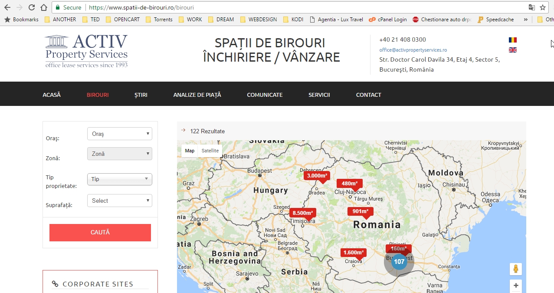Image resolution: width=554 pixels, height=293 pixels.
Task: Select the 3.000m² map marker at Oradea
Action: [317, 176]
